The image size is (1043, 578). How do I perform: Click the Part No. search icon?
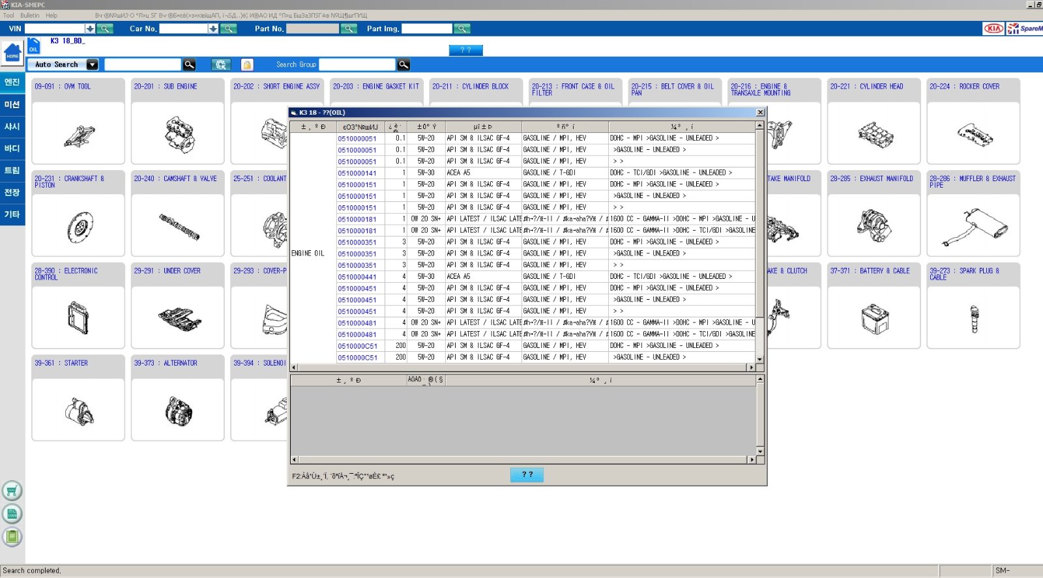349,29
